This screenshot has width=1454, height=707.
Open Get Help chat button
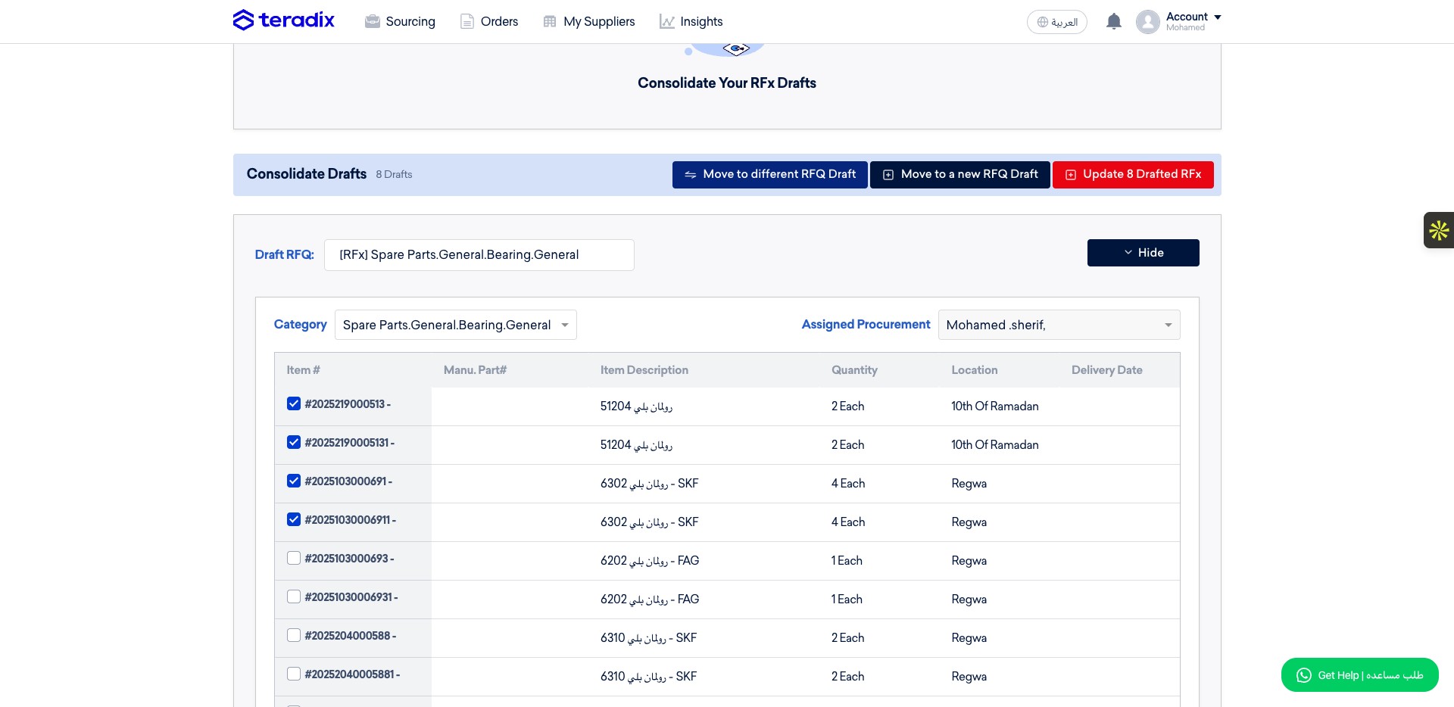1359,675
